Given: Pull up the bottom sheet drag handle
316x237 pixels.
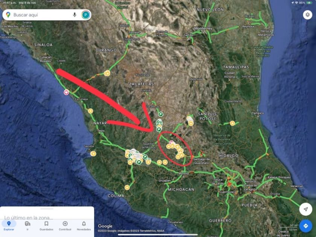Looking at the screenshot, I should (x=47, y=209).
